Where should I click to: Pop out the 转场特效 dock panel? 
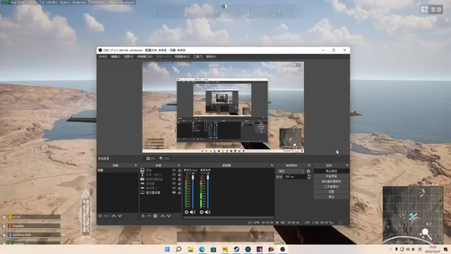[x=309, y=165]
